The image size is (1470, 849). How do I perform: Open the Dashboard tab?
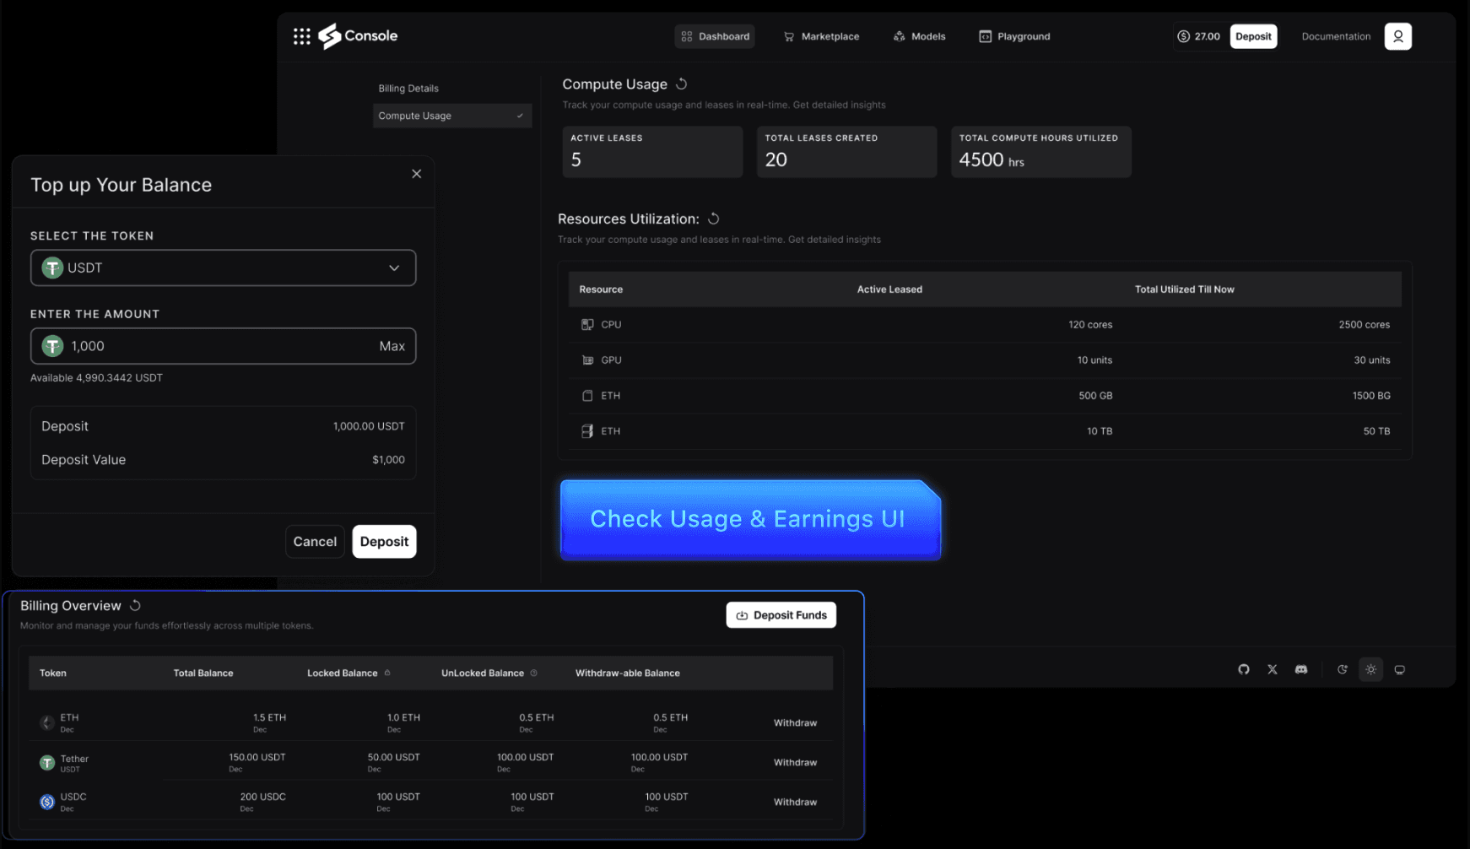(715, 36)
